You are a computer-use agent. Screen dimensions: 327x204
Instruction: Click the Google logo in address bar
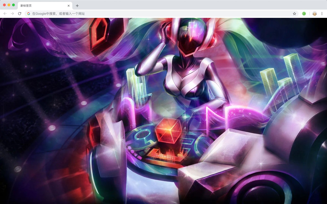pos(29,14)
